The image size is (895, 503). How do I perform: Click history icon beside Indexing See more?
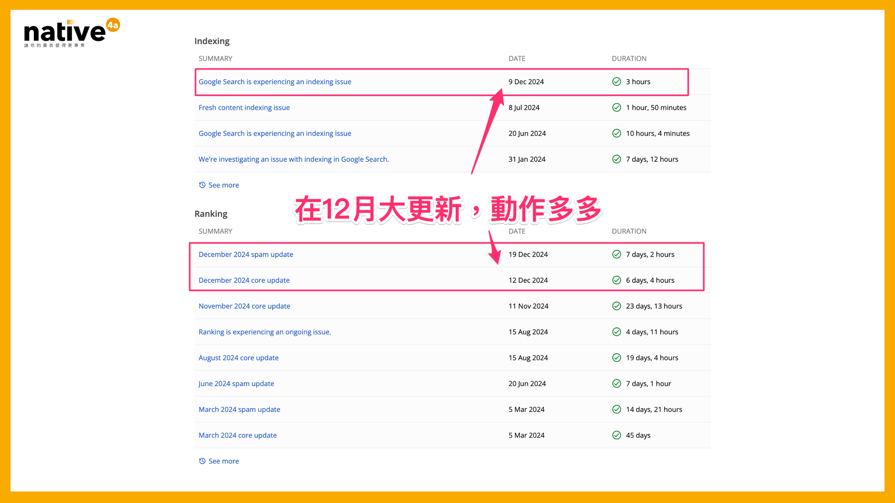point(202,185)
